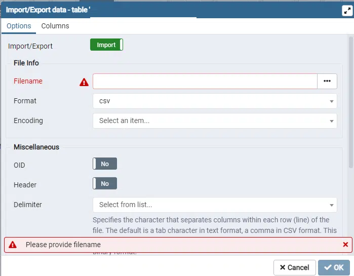Click the Delimiter dropdown arrow
Image resolution: width=354 pixels, height=276 pixels.
click(332, 205)
